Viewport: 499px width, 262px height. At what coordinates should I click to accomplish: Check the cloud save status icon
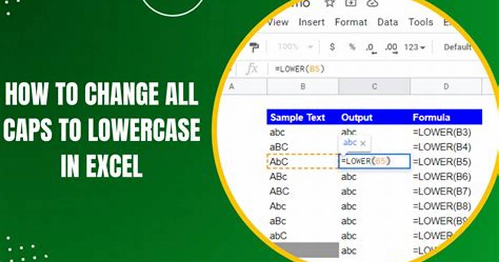click(372, 3)
